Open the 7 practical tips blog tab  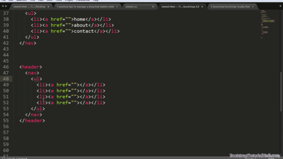(85, 7)
